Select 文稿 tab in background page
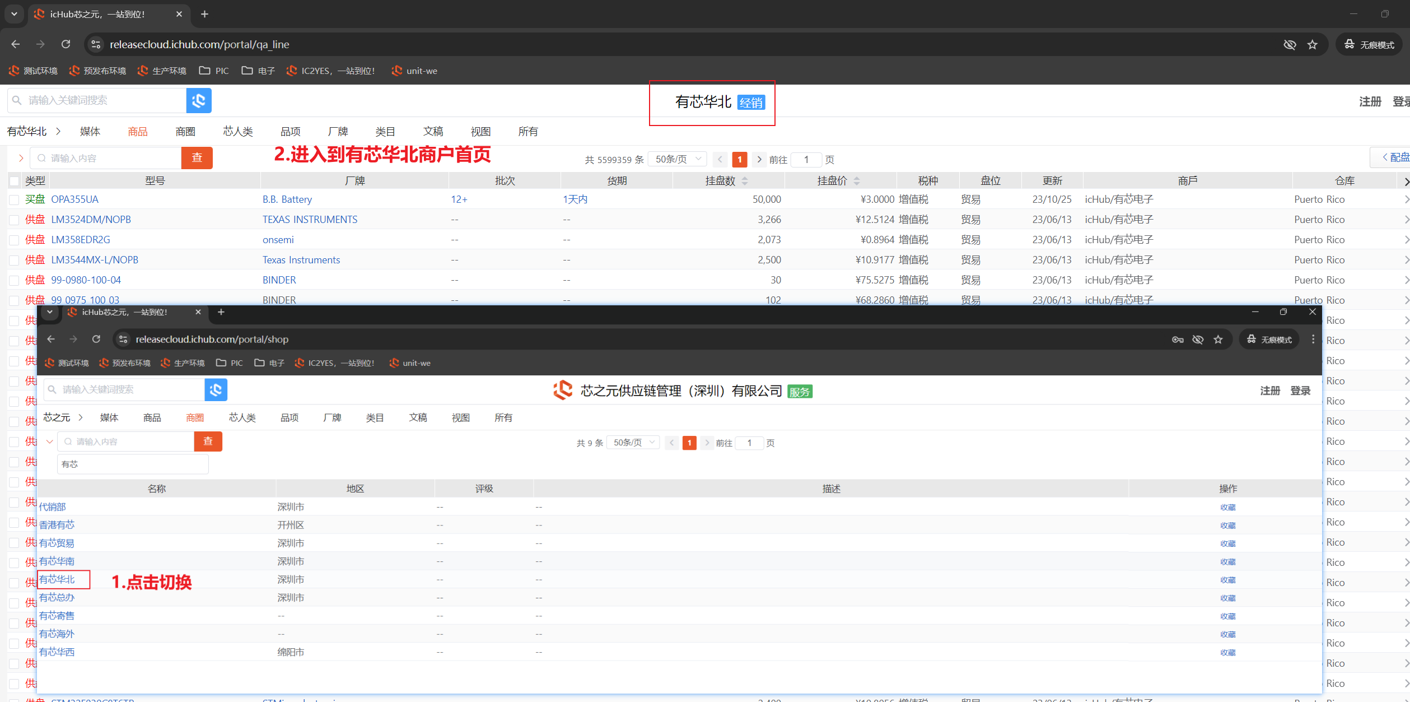 point(433,131)
